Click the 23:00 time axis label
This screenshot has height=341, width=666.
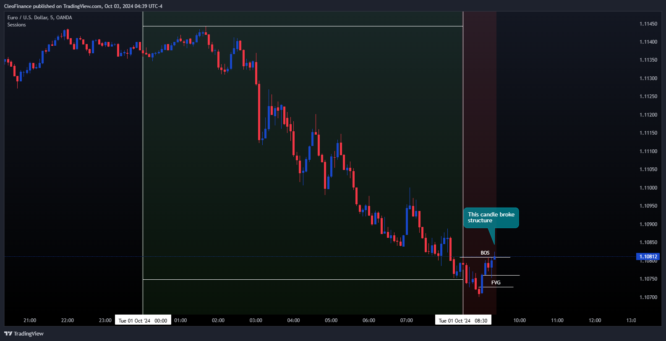point(105,320)
